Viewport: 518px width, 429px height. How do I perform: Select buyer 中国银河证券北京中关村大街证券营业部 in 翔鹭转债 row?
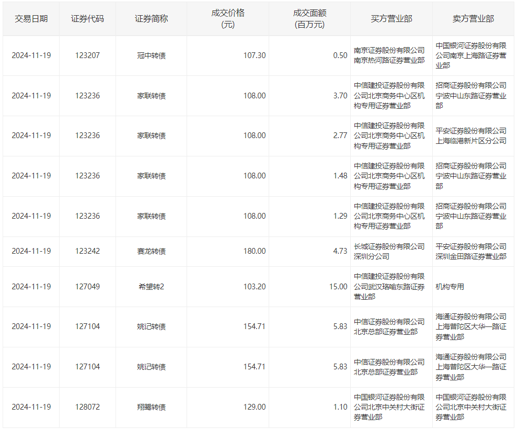pyautogui.click(x=389, y=407)
